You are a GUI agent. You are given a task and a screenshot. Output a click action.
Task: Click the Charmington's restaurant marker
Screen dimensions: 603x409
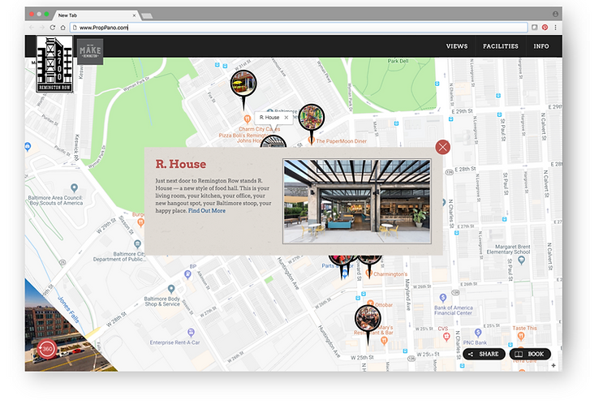(x=368, y=274)
